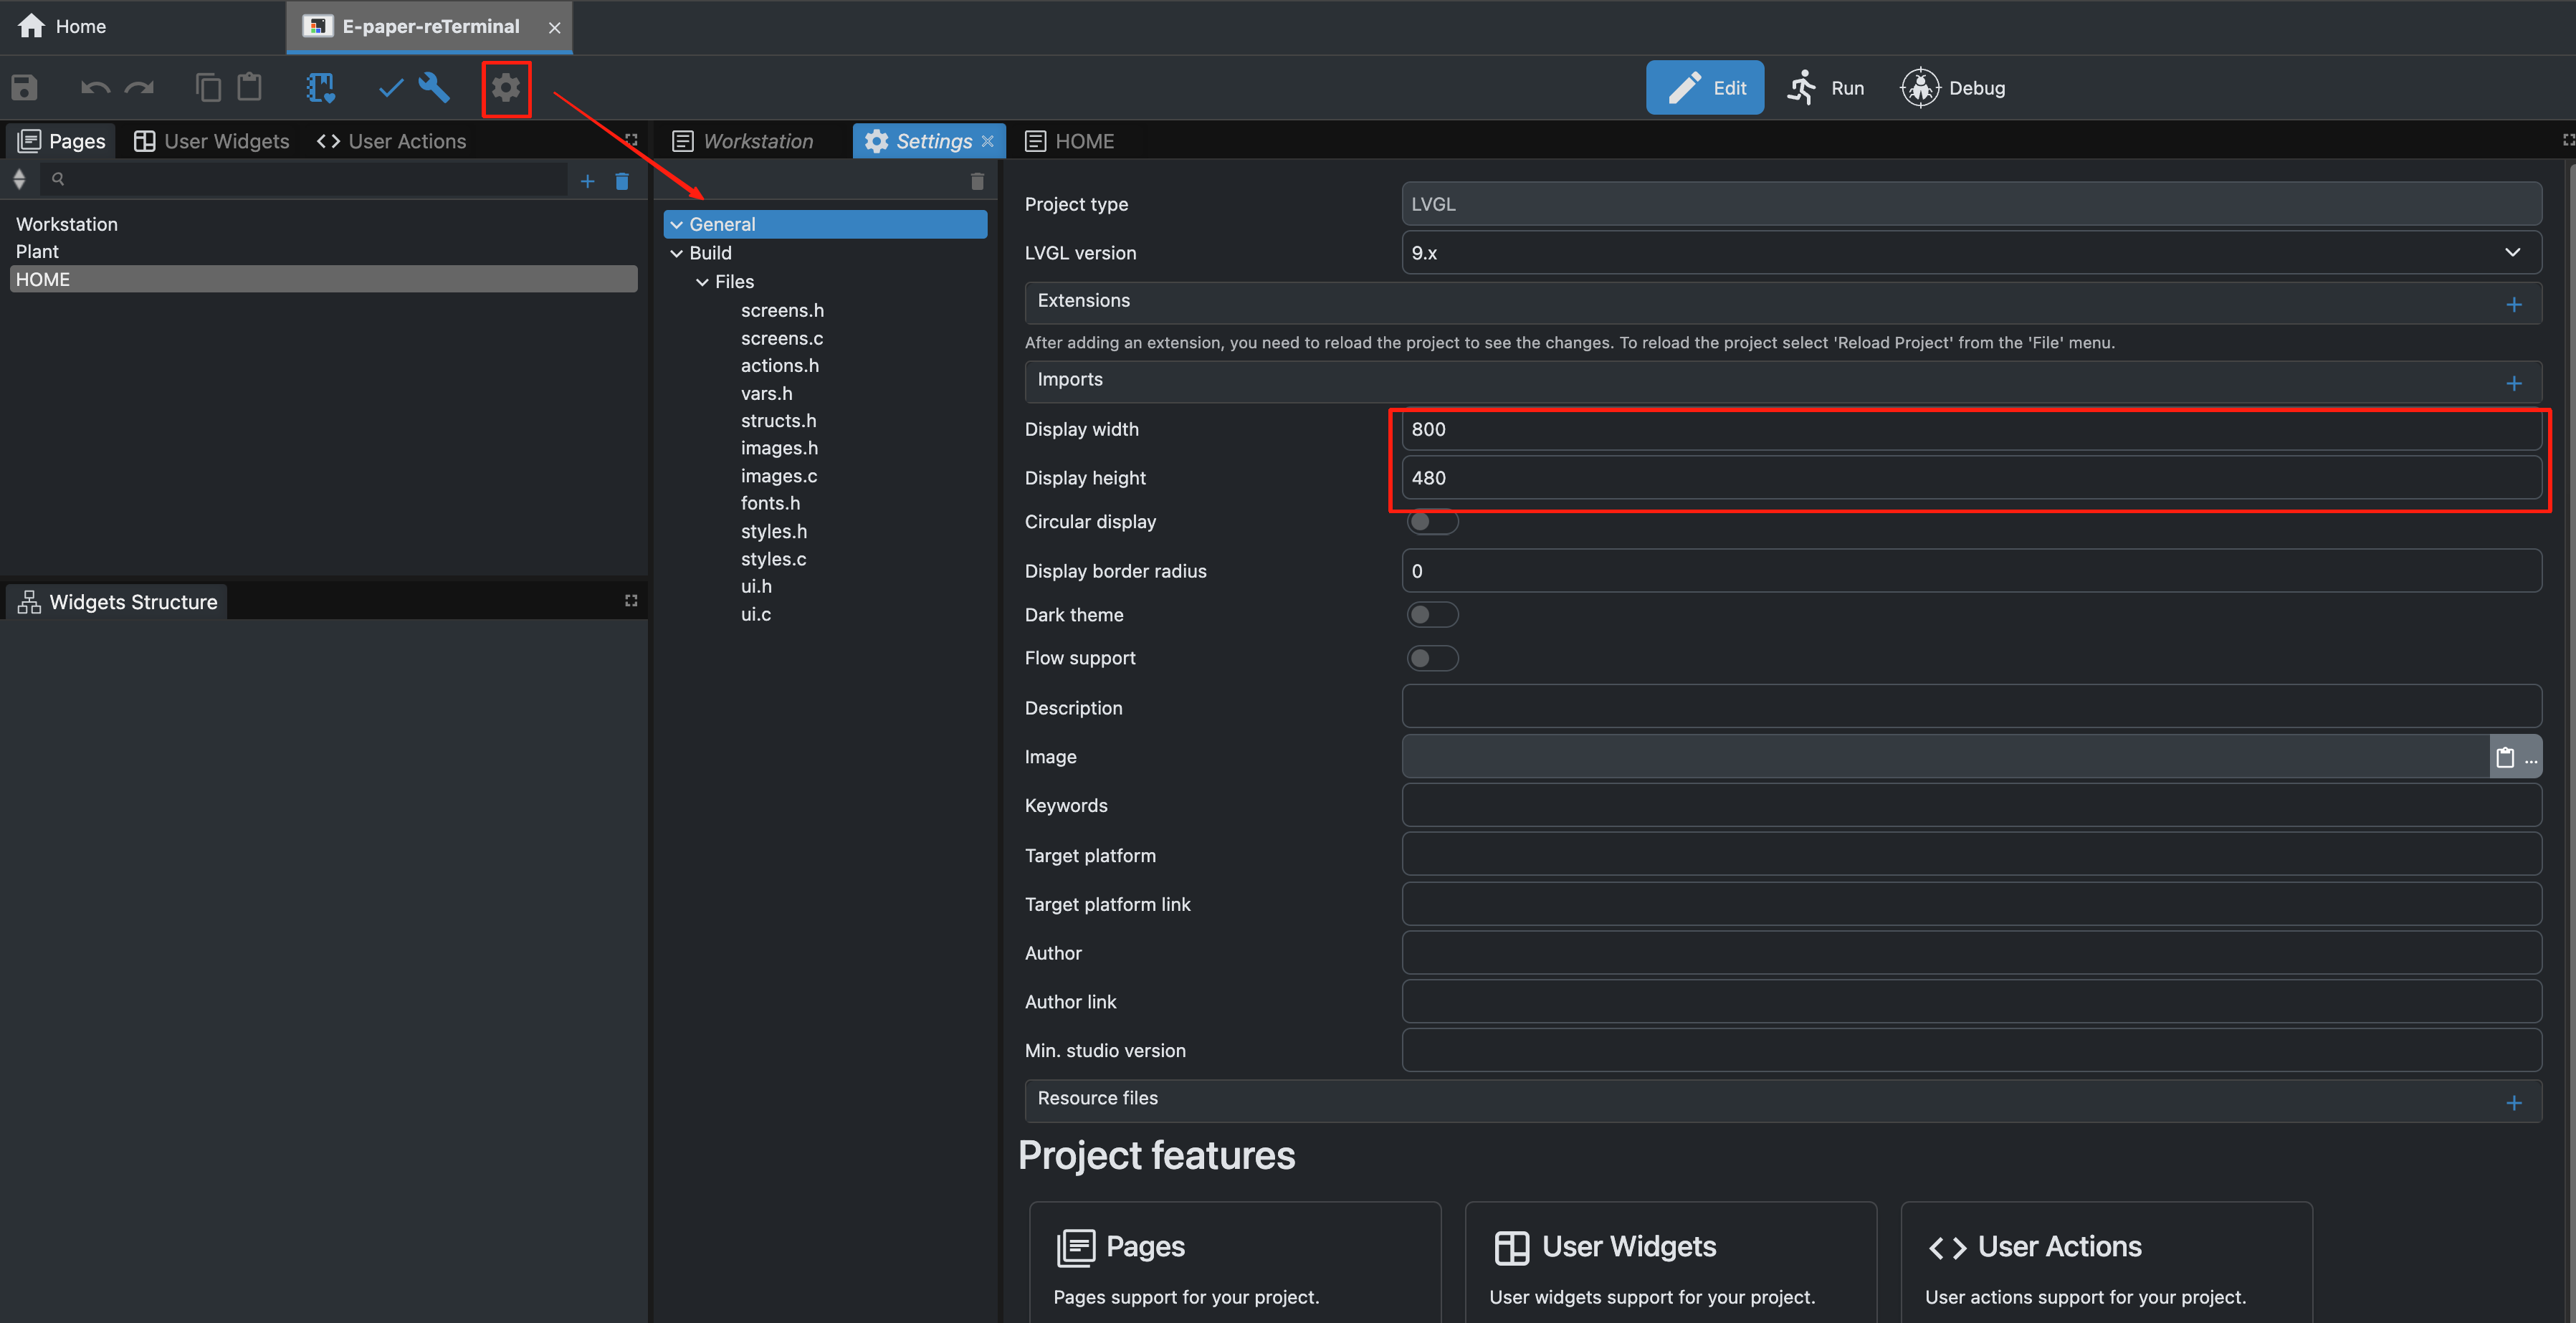Click the Save icon in toolbar
This screenshot has height=1323, width=2576.
24,88
